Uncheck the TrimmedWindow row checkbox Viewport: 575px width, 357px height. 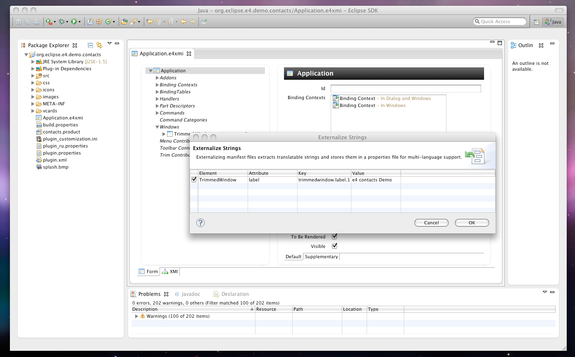[194, 180]
